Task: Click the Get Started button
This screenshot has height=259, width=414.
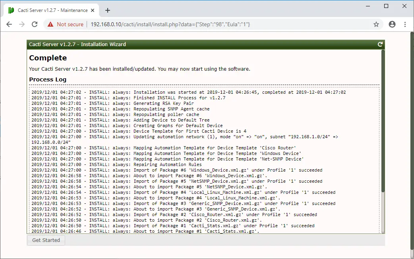Action: (x=46, y=240)
